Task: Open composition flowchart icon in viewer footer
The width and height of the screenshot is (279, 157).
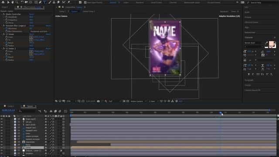Action: 173,101
